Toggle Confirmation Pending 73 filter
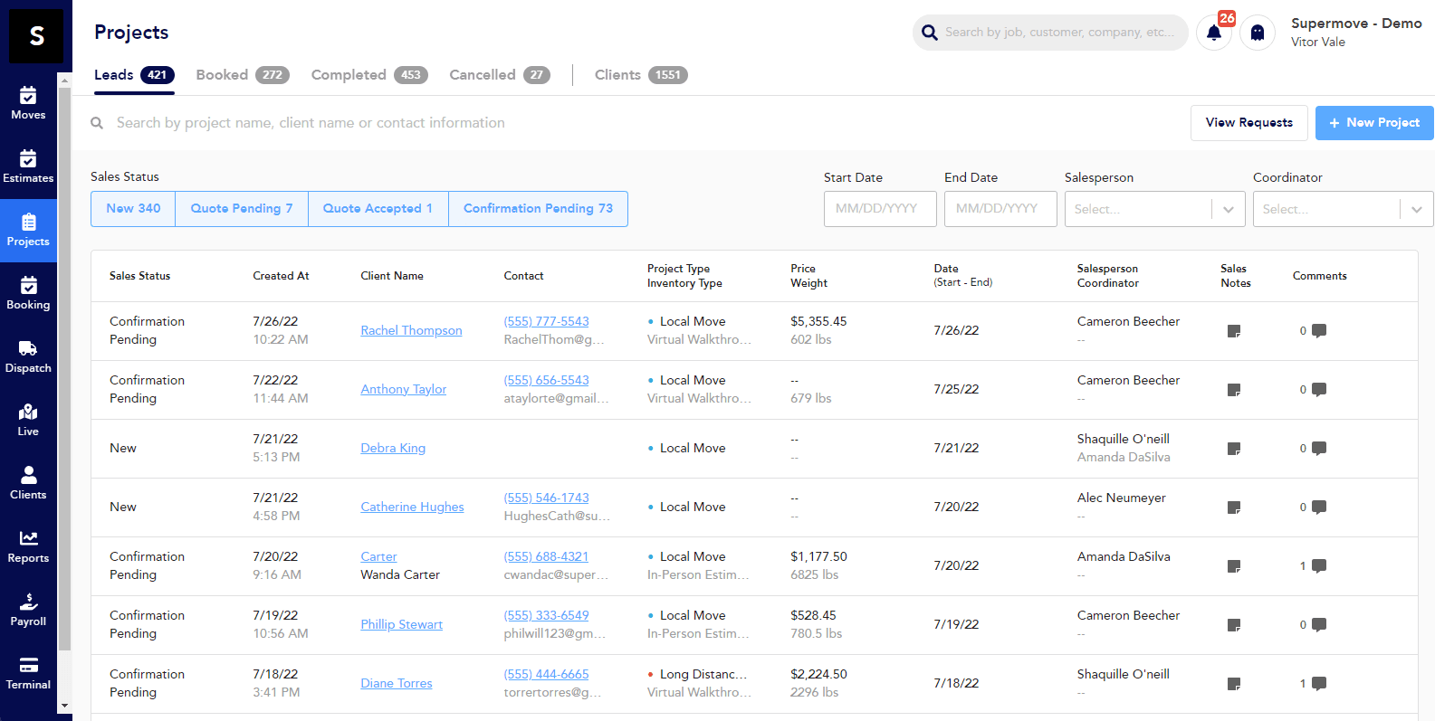The height and width of the screenshot is (721, 1435). click(538, 209)
